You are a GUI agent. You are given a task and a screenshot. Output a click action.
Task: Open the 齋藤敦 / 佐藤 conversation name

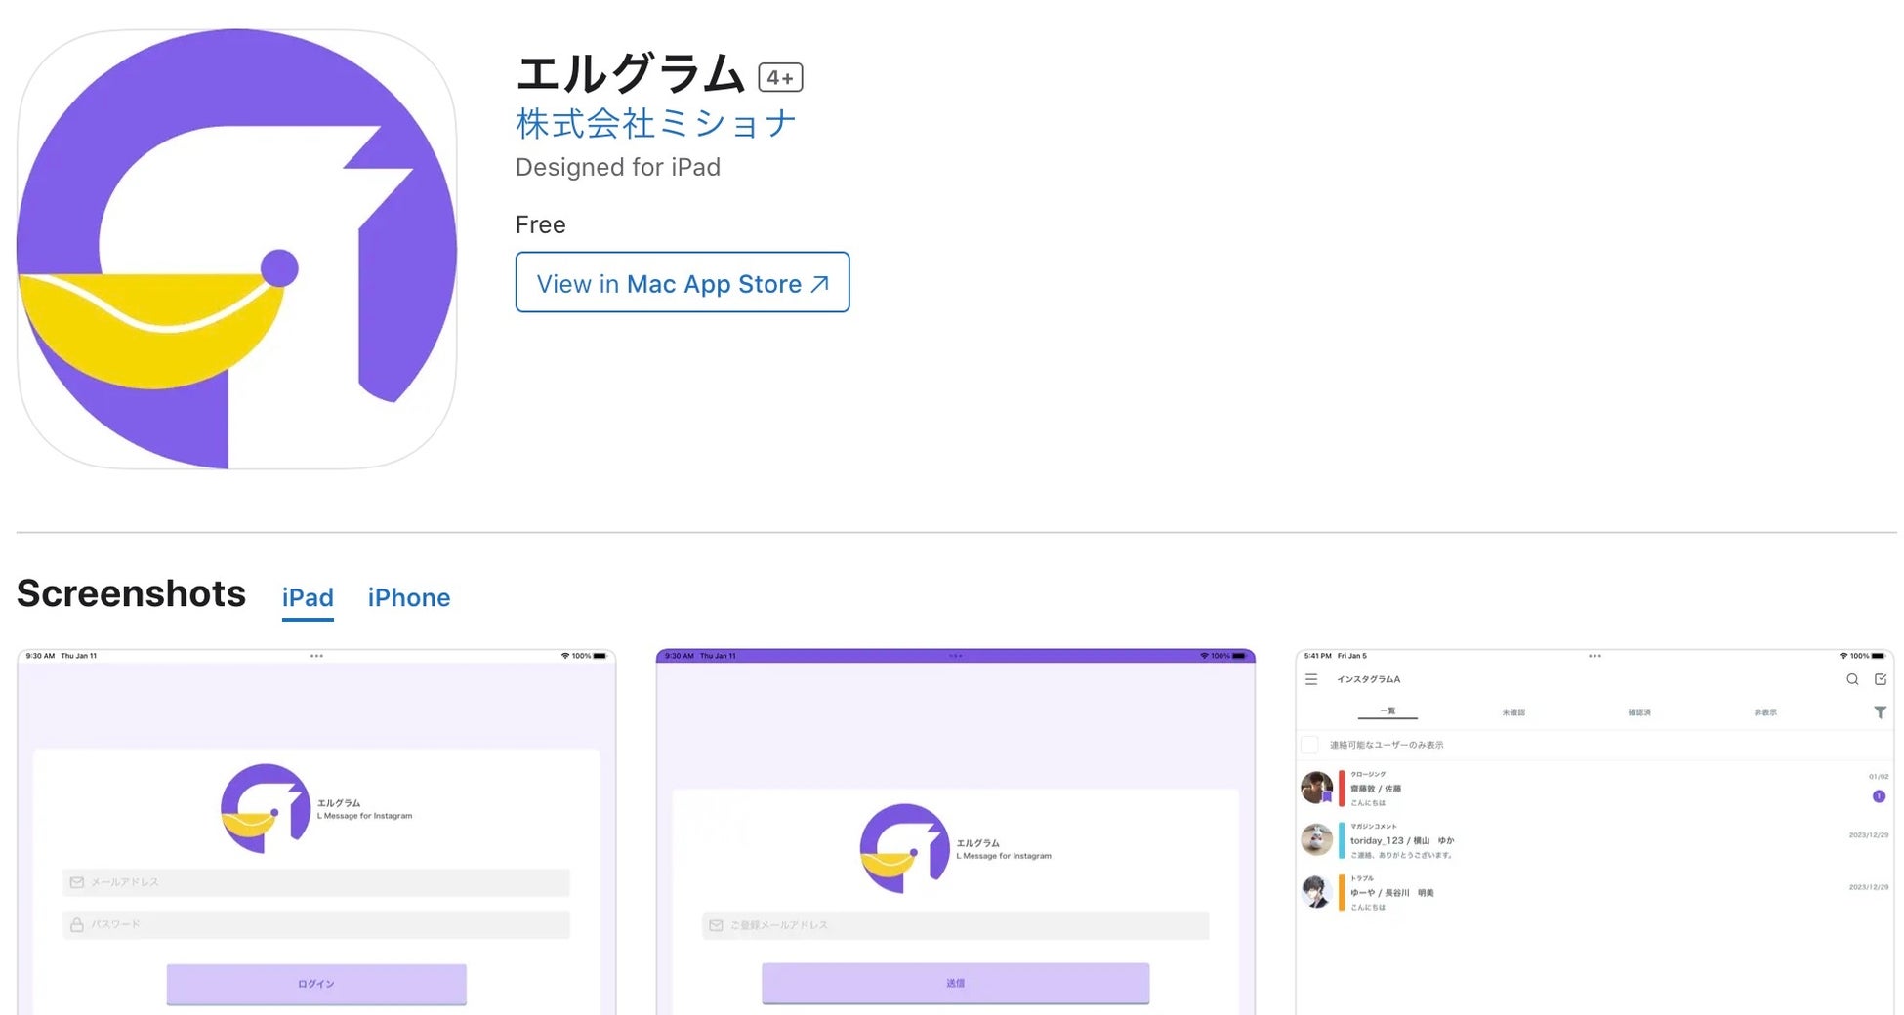(1376, 789)
